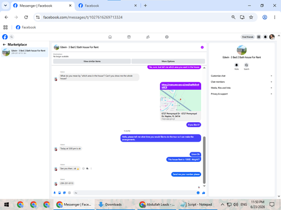The height and width of the screenshot is (210, 281).
Task: Bookmark this page with the star icon
Action: coord(251,17)
